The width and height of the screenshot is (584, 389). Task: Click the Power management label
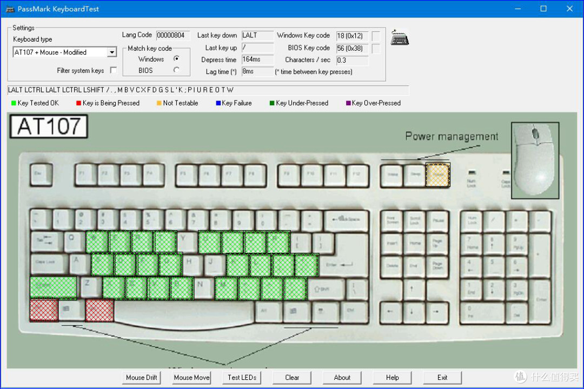pos(452,136)
